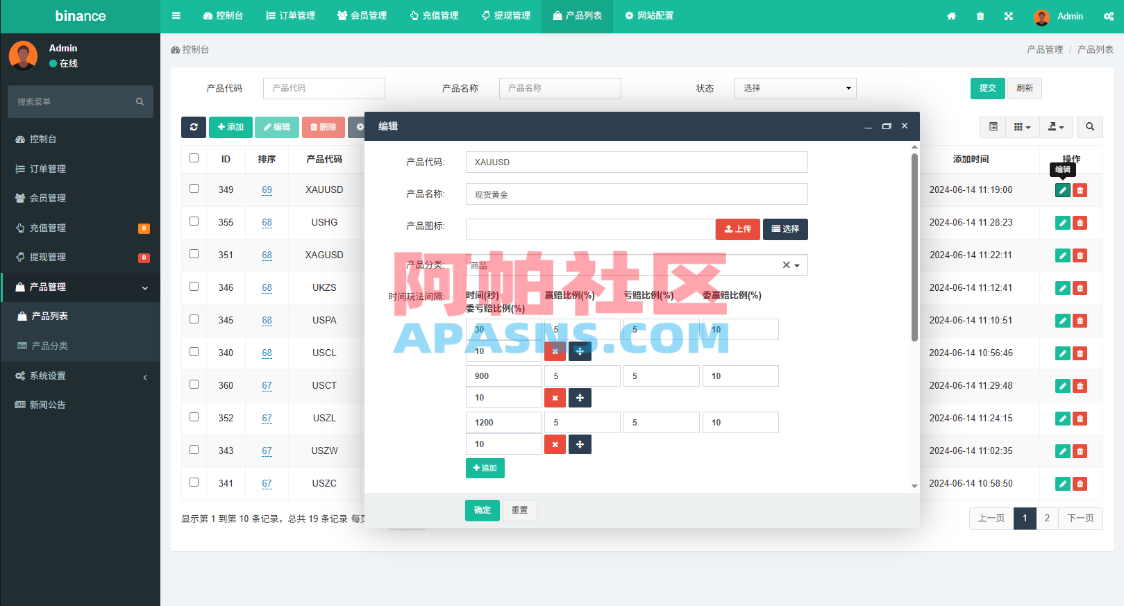
Task: Tick the checkbox for row ID 341
Action: pos(194,482)
